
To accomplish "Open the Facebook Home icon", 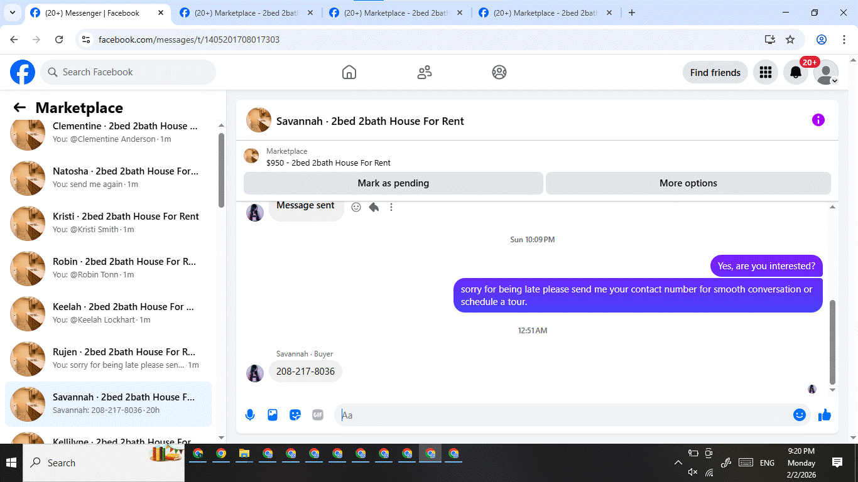I will click(349, 72).
